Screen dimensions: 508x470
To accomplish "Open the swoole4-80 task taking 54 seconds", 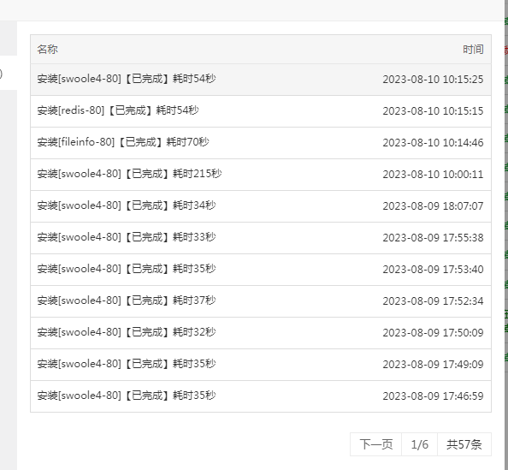I will point(261,80).
